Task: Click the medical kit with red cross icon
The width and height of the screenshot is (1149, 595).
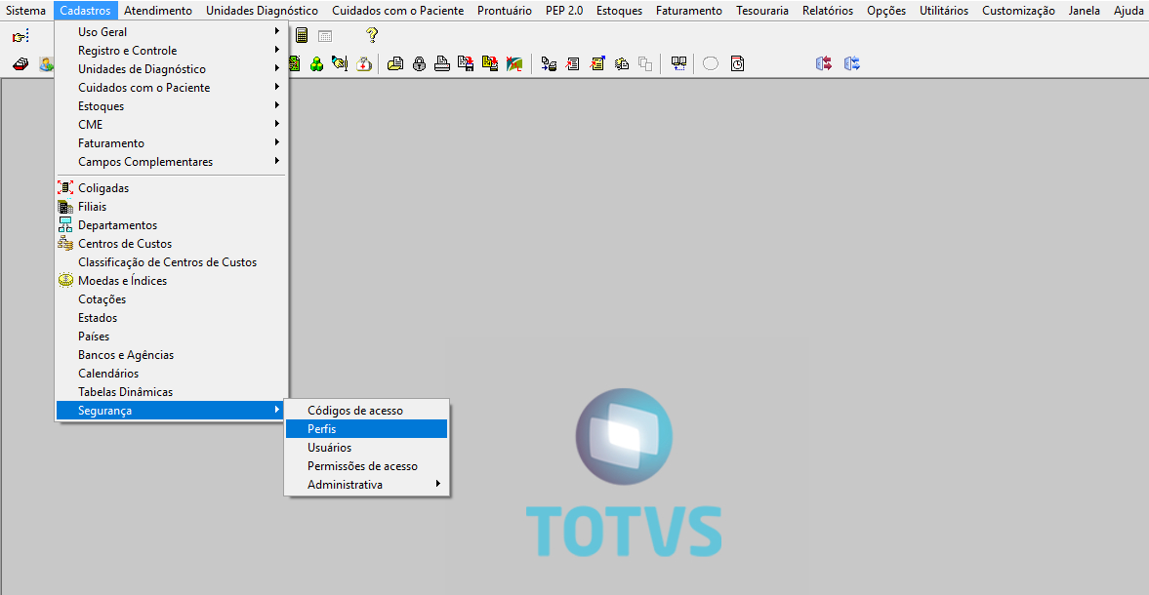Action: click(364, 64)
